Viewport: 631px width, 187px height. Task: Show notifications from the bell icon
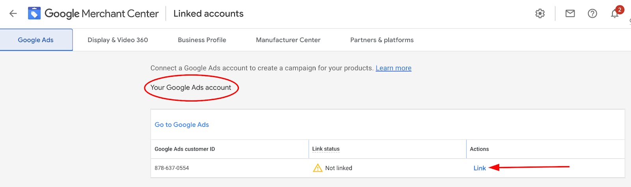point(615,14)
